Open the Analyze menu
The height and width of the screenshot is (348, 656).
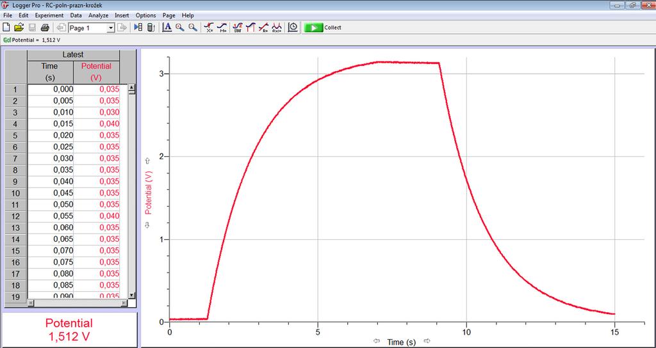coord(98,15)
